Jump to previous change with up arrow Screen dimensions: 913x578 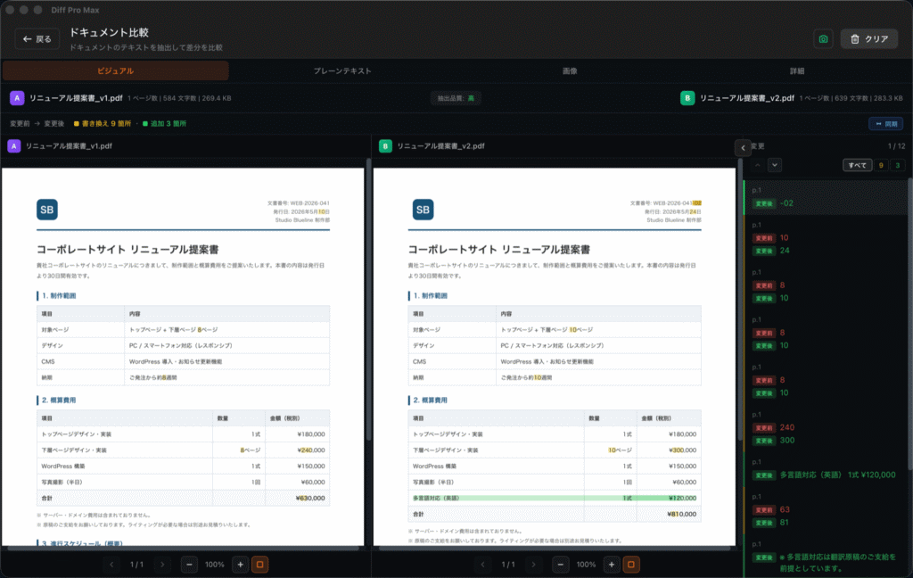point(758,166)
